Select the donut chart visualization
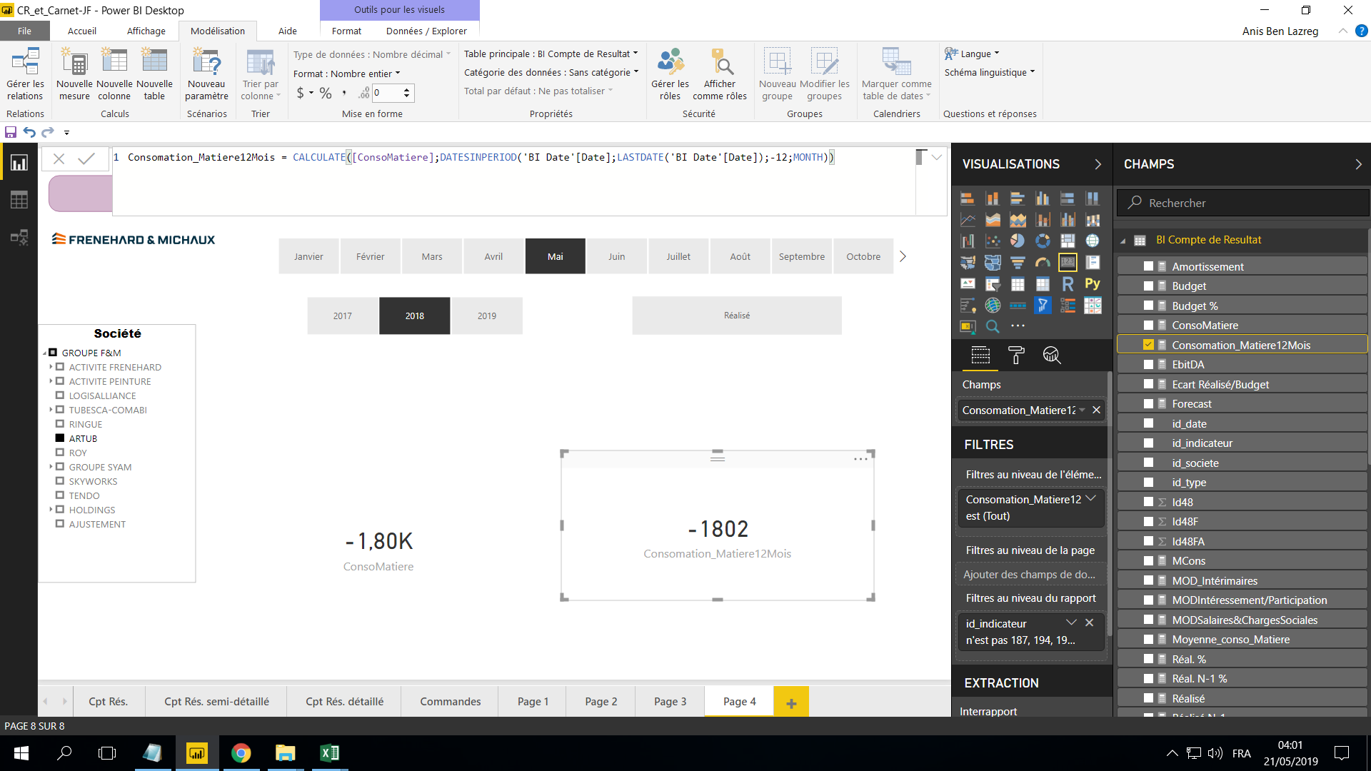 (1043, 241)
